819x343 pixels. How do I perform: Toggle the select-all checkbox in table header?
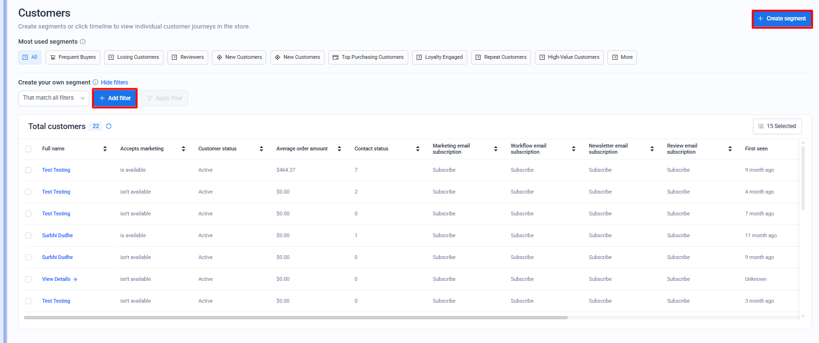29,149
